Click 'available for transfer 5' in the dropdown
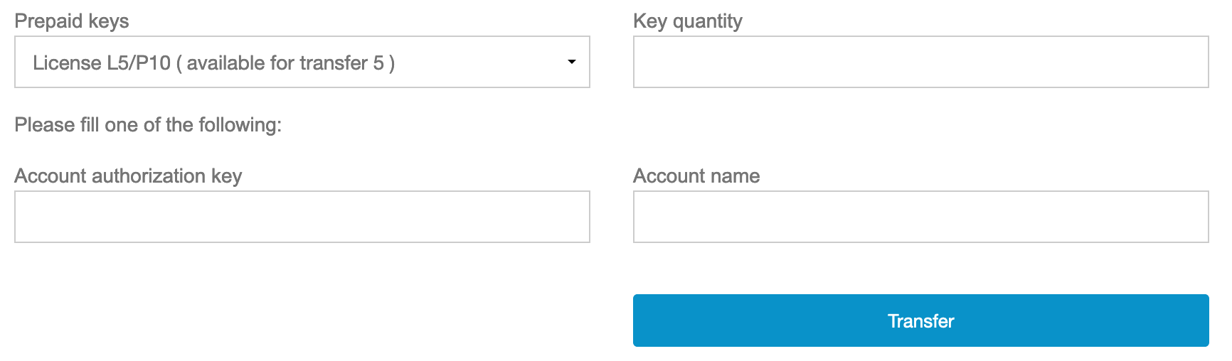The height and width of the screenshot is (361, 1232). pyautogui.click(x=285, y=63)
